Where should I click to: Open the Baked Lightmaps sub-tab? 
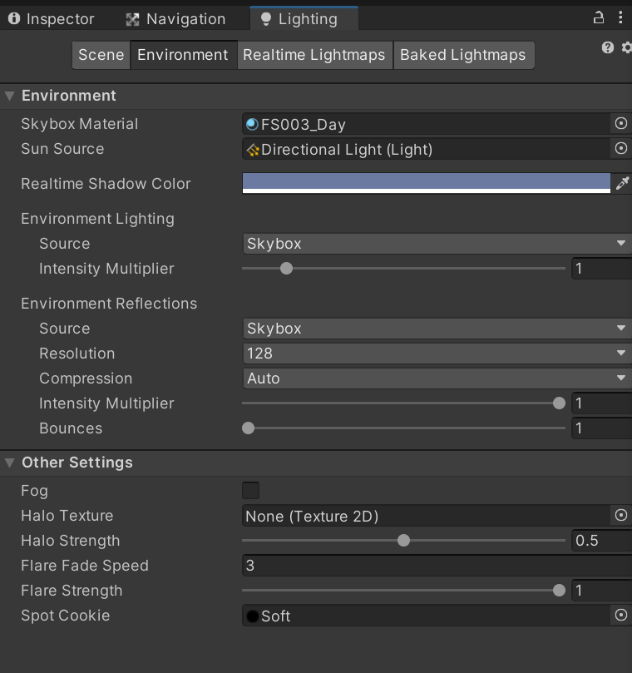[x=463, y=55]
